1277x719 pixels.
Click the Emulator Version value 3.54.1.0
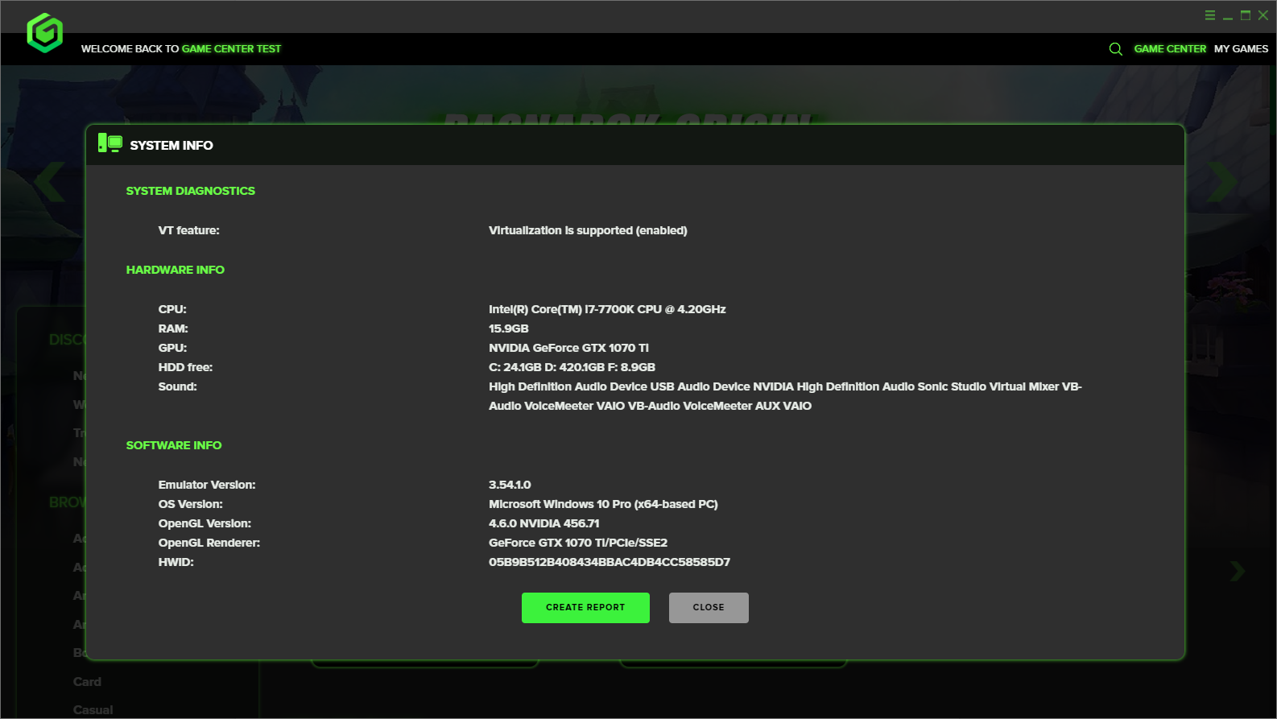point(510,485)
